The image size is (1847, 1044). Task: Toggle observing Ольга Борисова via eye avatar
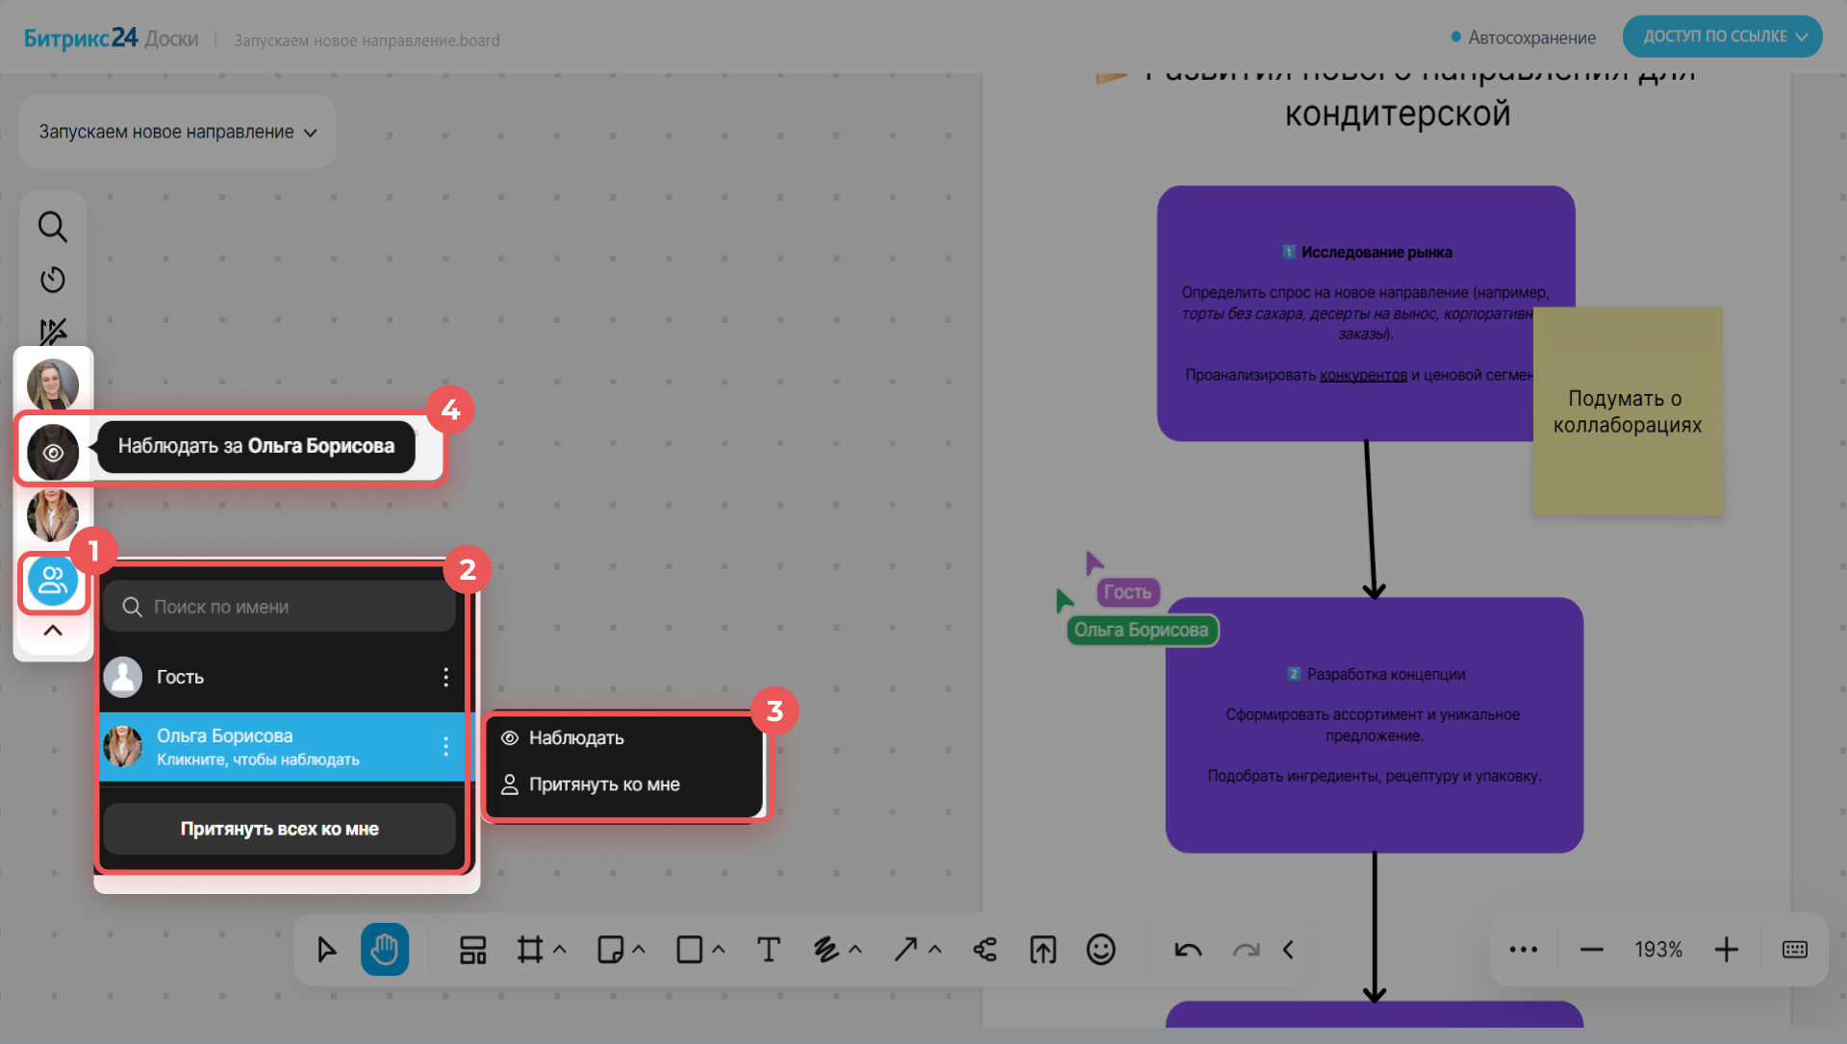click(x=53, y=452)
